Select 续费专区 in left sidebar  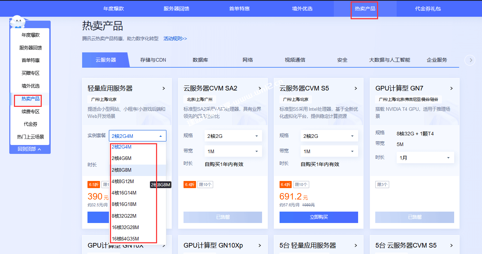[x=30, y=112]
